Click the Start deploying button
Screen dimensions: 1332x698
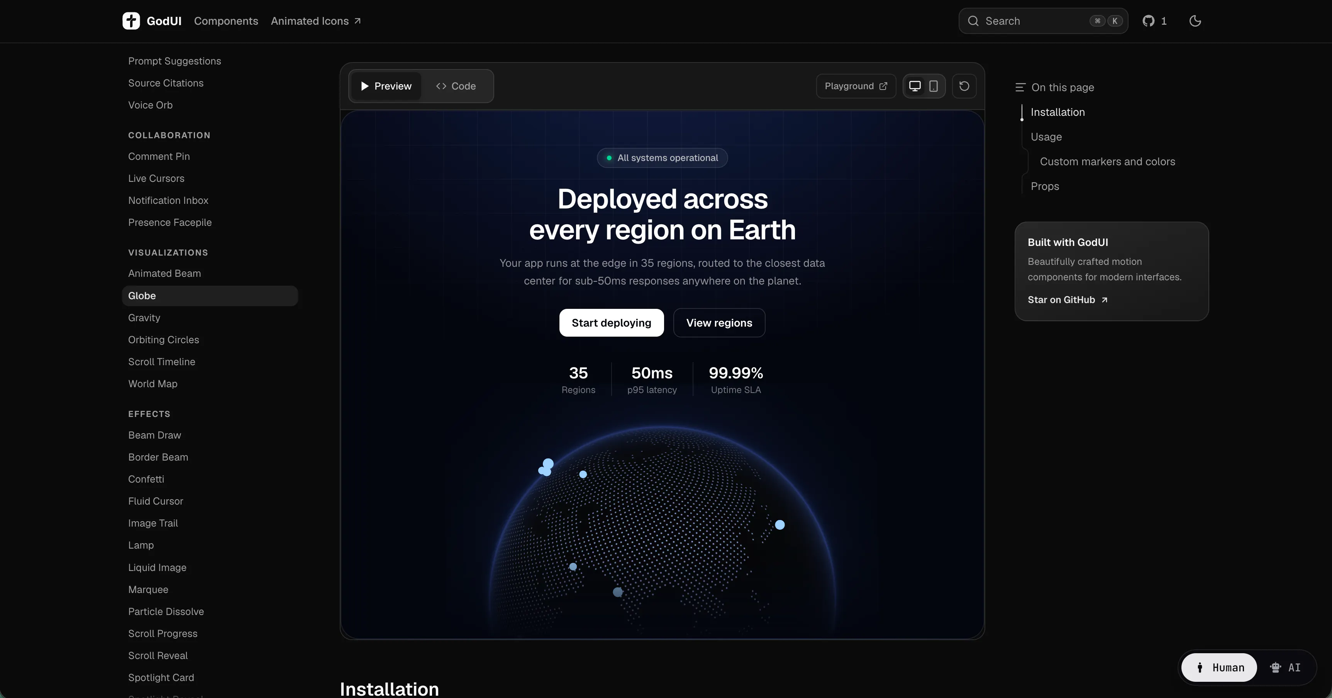pos(611,323)
